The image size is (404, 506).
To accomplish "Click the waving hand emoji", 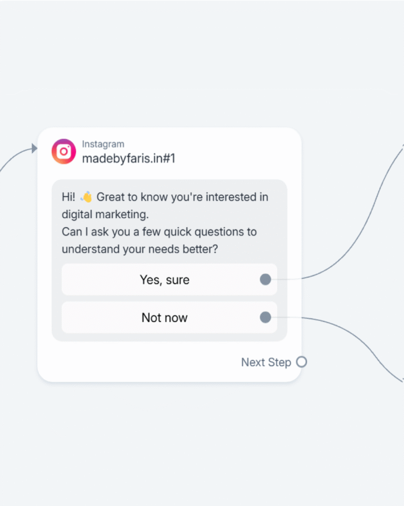I will tap(86, 197).
